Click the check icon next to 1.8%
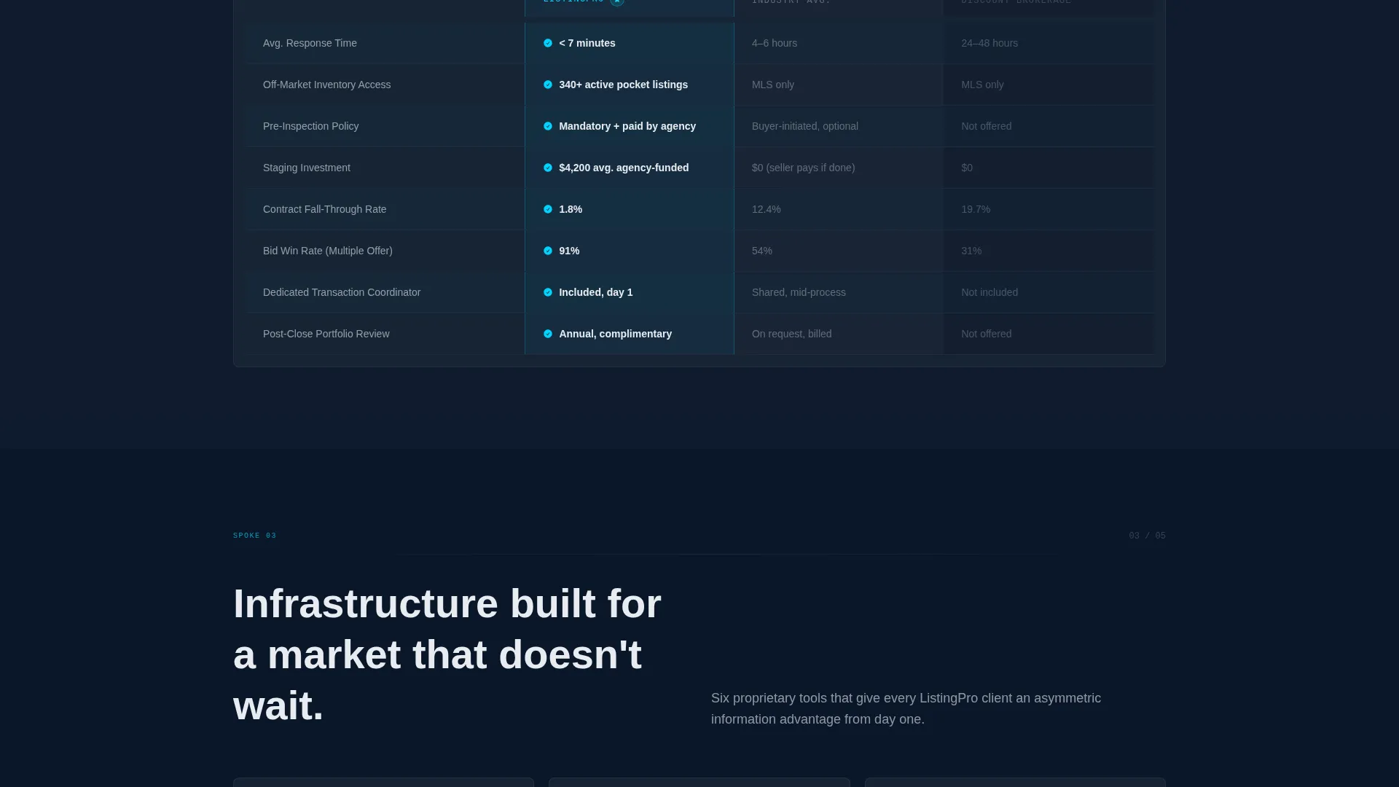The height and width of the screenshot is (787, 1399). pos(548,209)
